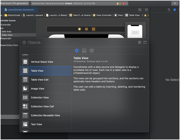Select the ntroller Scene outline header

coord(8,21)
